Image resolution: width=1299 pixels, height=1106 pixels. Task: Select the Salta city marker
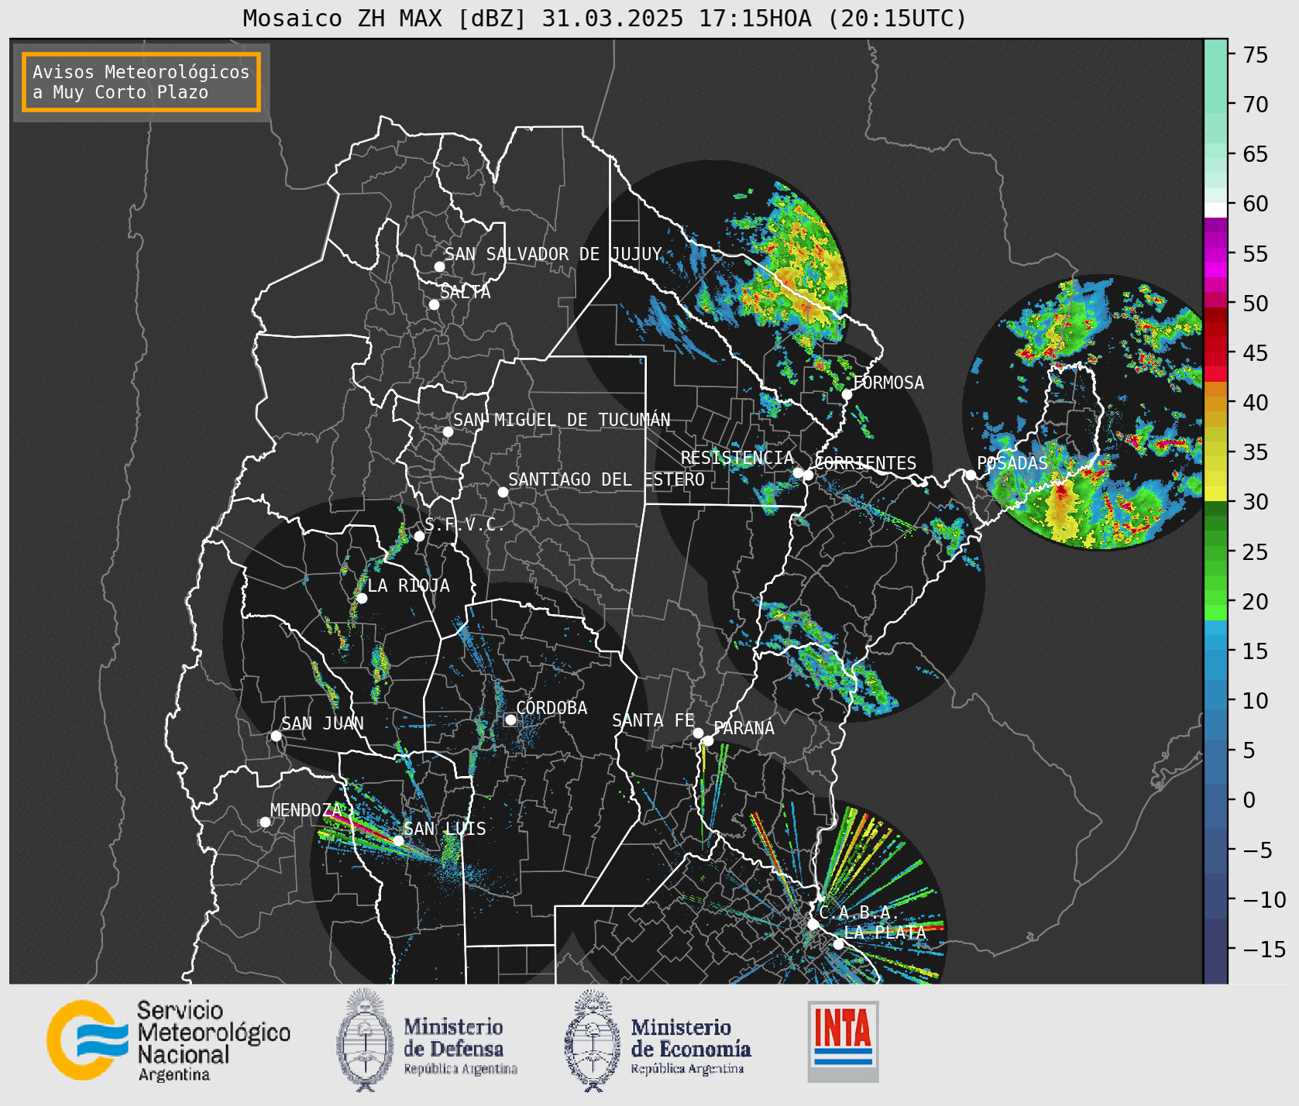click(x=435, y=304)
